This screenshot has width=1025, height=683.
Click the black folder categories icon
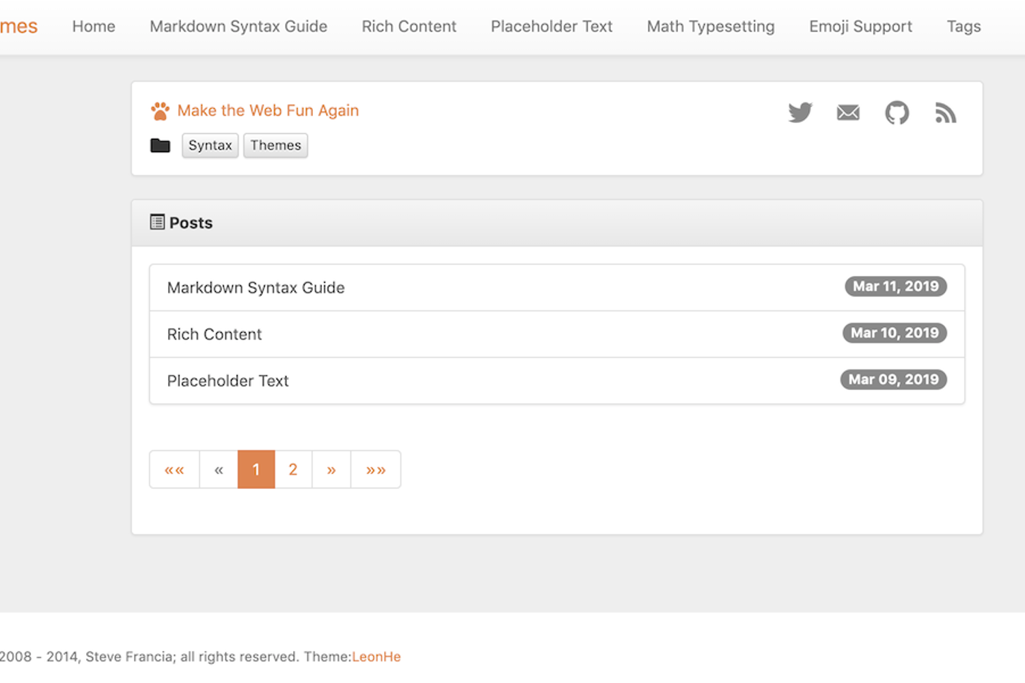click(x=160, y=145)
